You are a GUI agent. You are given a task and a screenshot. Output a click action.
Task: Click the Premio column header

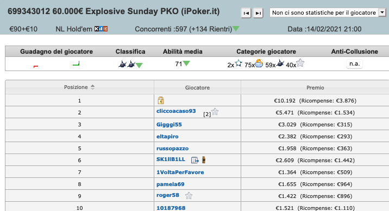coord(315,87)
